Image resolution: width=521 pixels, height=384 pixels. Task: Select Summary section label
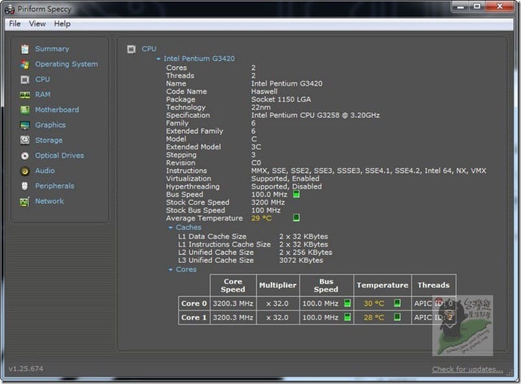tap(52, 49)
